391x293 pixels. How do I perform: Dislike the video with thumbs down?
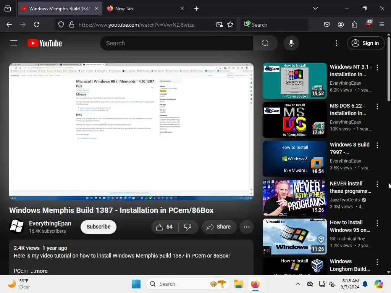pos(187,227)
